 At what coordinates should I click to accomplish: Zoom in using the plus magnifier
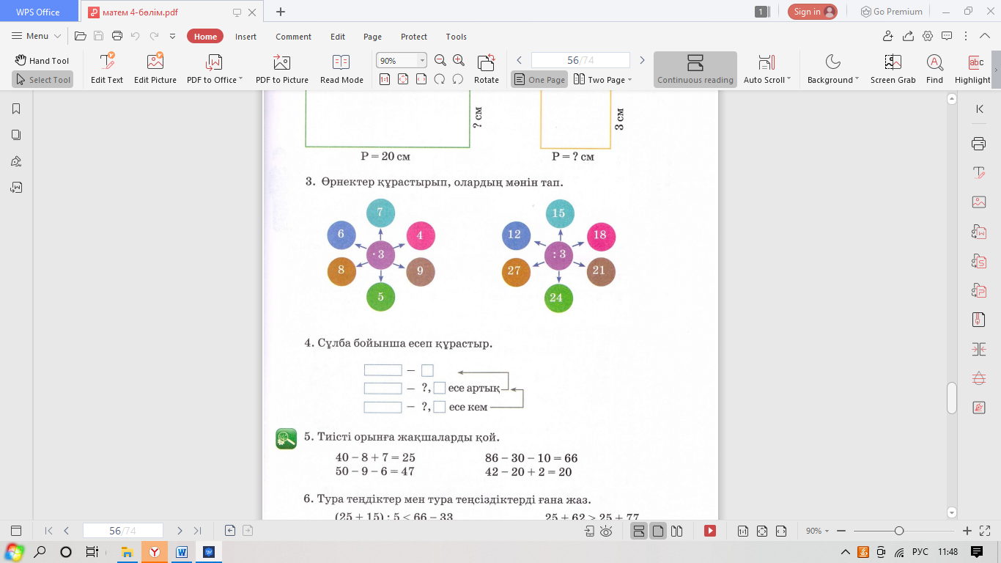pos(459,61)
